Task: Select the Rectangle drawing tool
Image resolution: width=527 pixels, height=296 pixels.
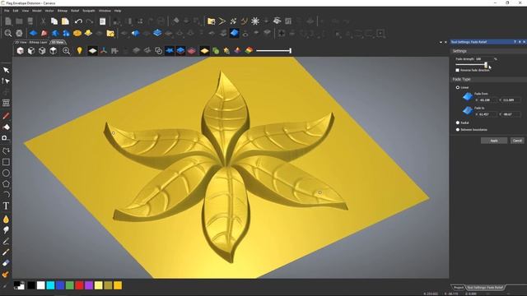Action: pos(6,162)
